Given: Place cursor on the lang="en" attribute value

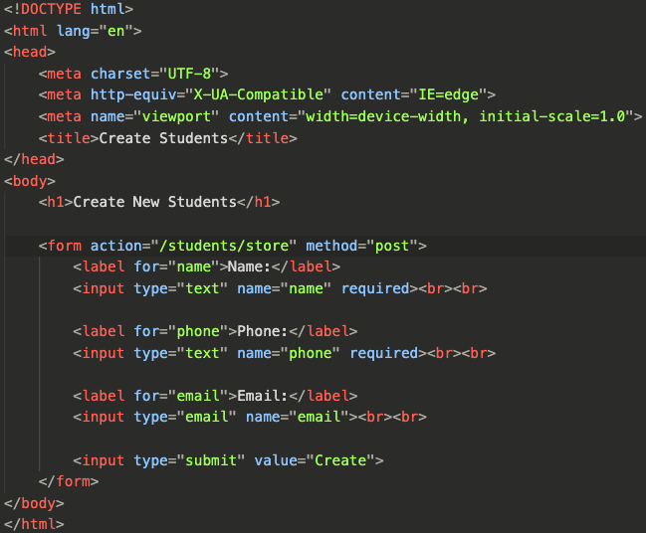Looking at the screenshot, I should 120,31.
